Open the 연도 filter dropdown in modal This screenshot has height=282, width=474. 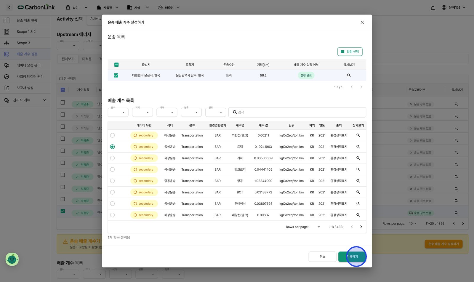[215, 112]
